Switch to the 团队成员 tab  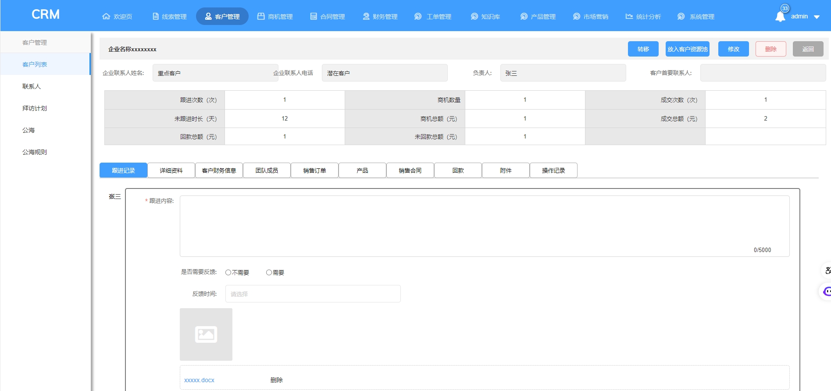[x=267, y=170]
